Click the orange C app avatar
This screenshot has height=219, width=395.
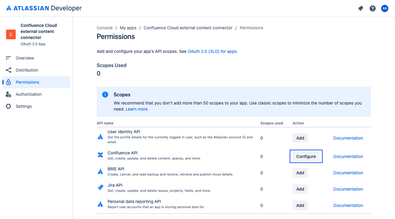(11, 34)
